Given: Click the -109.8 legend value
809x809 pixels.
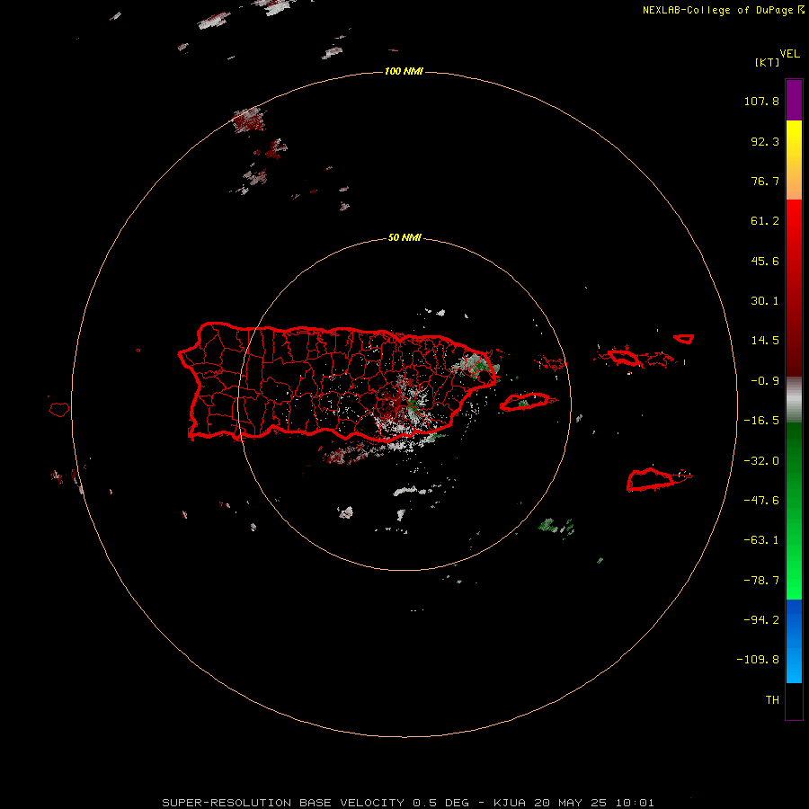Looking at the screenshot, I should point(758,660).
